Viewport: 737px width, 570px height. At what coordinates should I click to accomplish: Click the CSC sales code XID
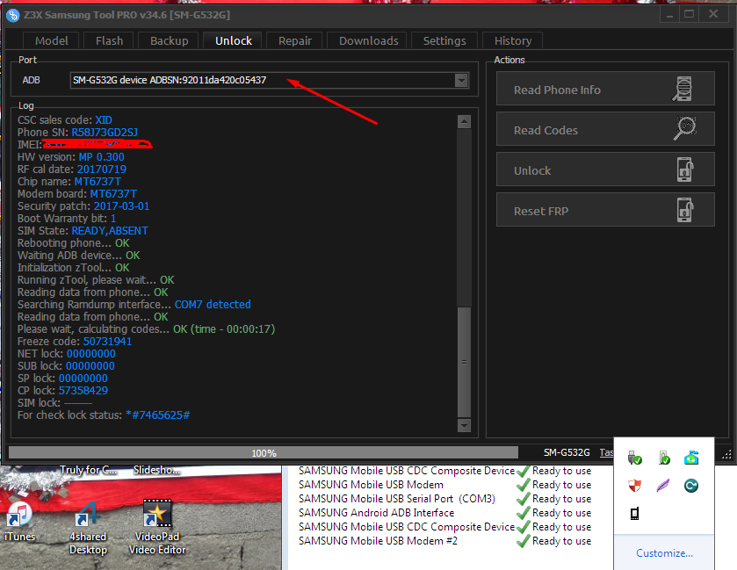(104, 120)
